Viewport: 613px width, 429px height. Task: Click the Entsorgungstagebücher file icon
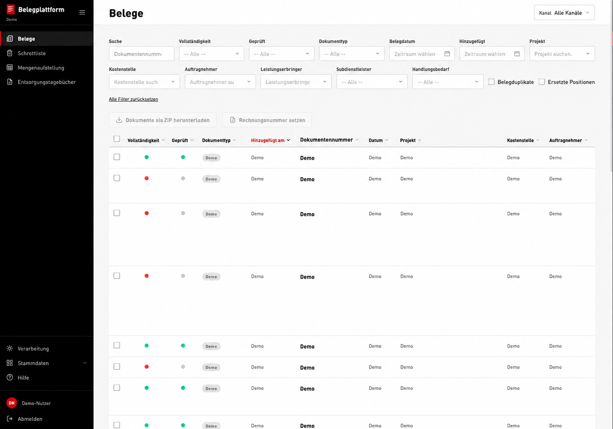[x=10, y=82]
